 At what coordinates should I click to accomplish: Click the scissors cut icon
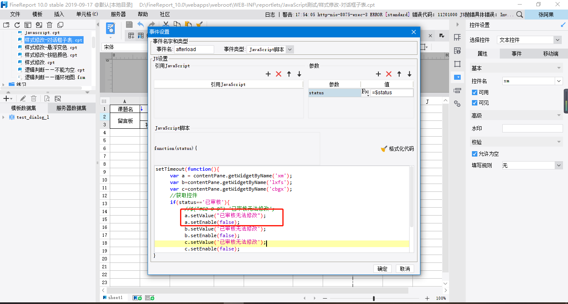(166, 25)
